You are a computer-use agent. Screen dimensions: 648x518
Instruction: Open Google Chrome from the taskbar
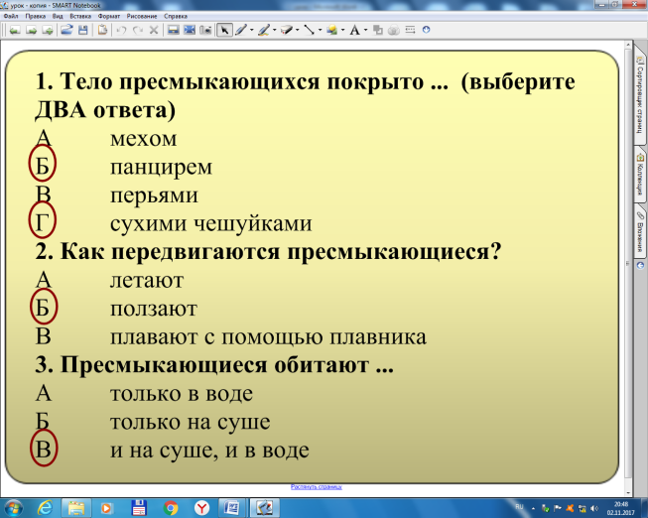tap(171, 506)
